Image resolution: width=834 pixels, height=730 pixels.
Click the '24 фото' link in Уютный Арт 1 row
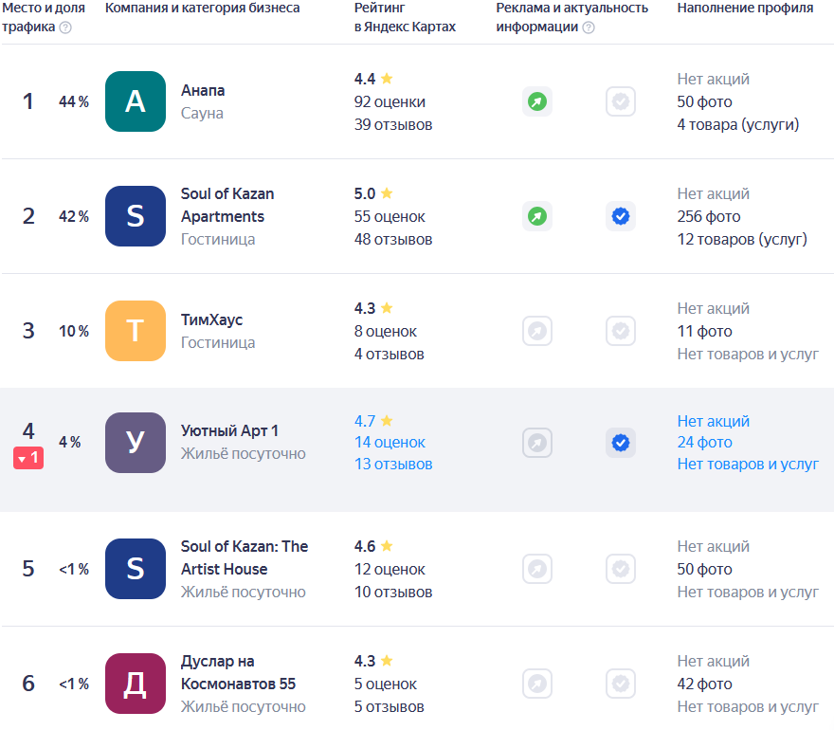tap(704, 442)
